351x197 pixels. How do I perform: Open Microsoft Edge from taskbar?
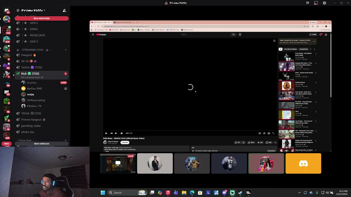pos(192,193)
